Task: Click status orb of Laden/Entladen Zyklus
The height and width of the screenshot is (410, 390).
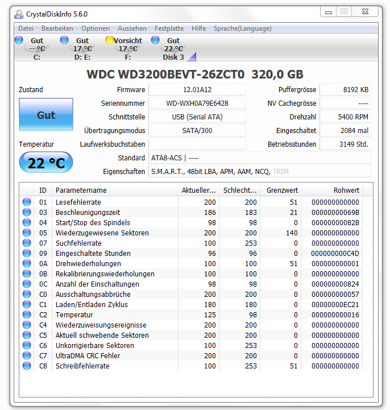Action: coord(27,304)
